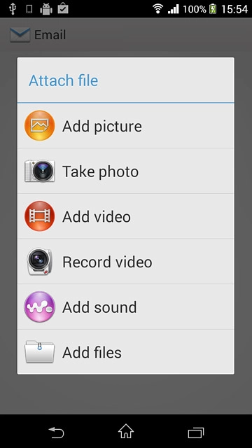Open recent apps with the overview button
Viewport: 252px width, 448px height.
(x=196, y=433)
